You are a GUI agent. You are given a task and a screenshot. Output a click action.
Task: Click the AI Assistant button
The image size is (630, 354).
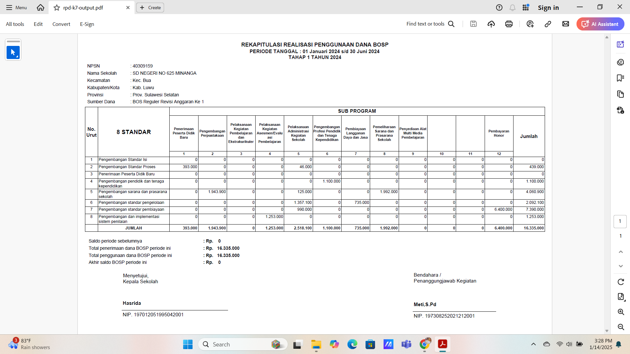click(600, 24)
